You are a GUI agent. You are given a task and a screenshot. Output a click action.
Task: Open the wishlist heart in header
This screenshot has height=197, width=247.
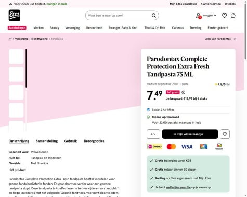pos(224,16)
